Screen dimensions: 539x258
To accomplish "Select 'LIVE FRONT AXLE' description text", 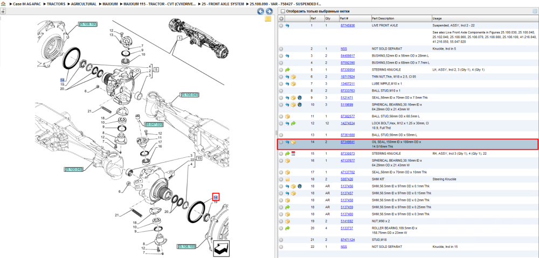I will pos(386,25).
